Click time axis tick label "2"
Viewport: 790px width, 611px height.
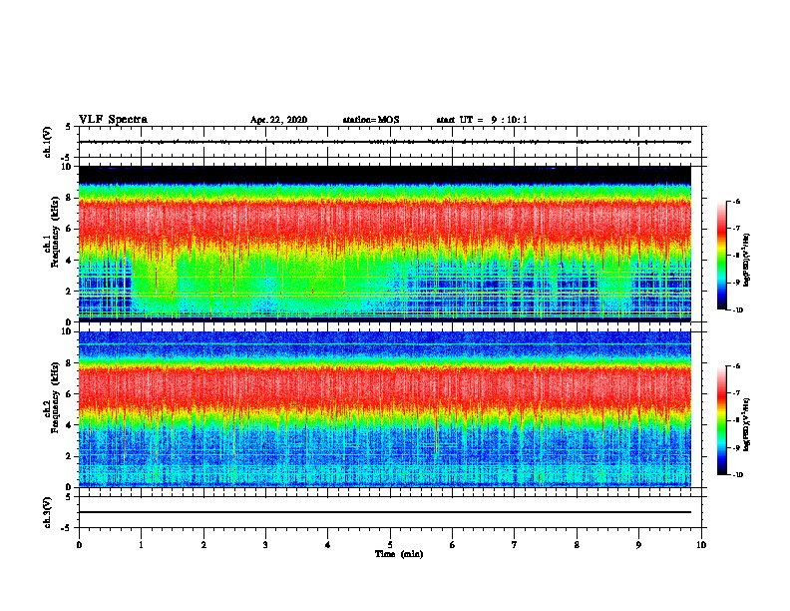pos(203,545)
